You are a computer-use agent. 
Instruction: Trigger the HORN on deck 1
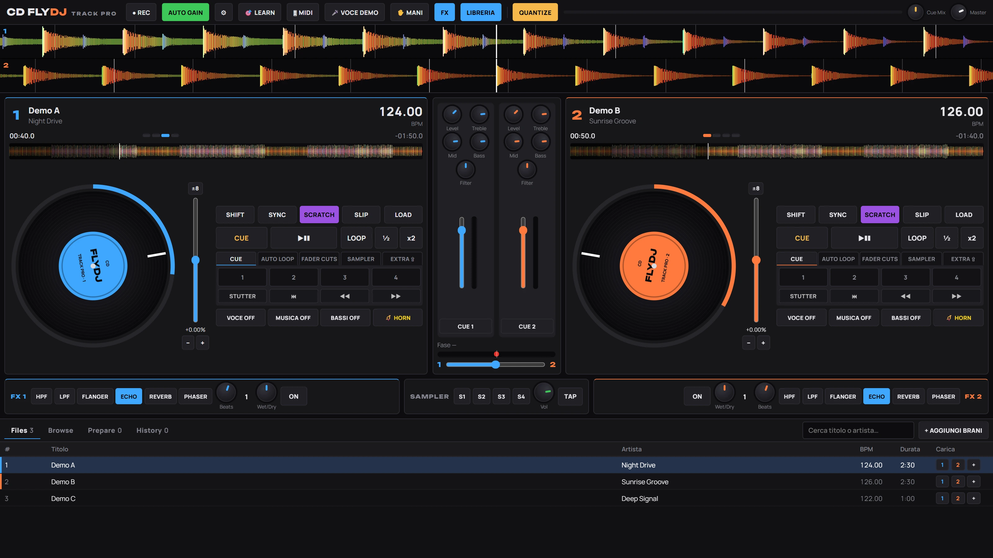[x=398, y=318]
